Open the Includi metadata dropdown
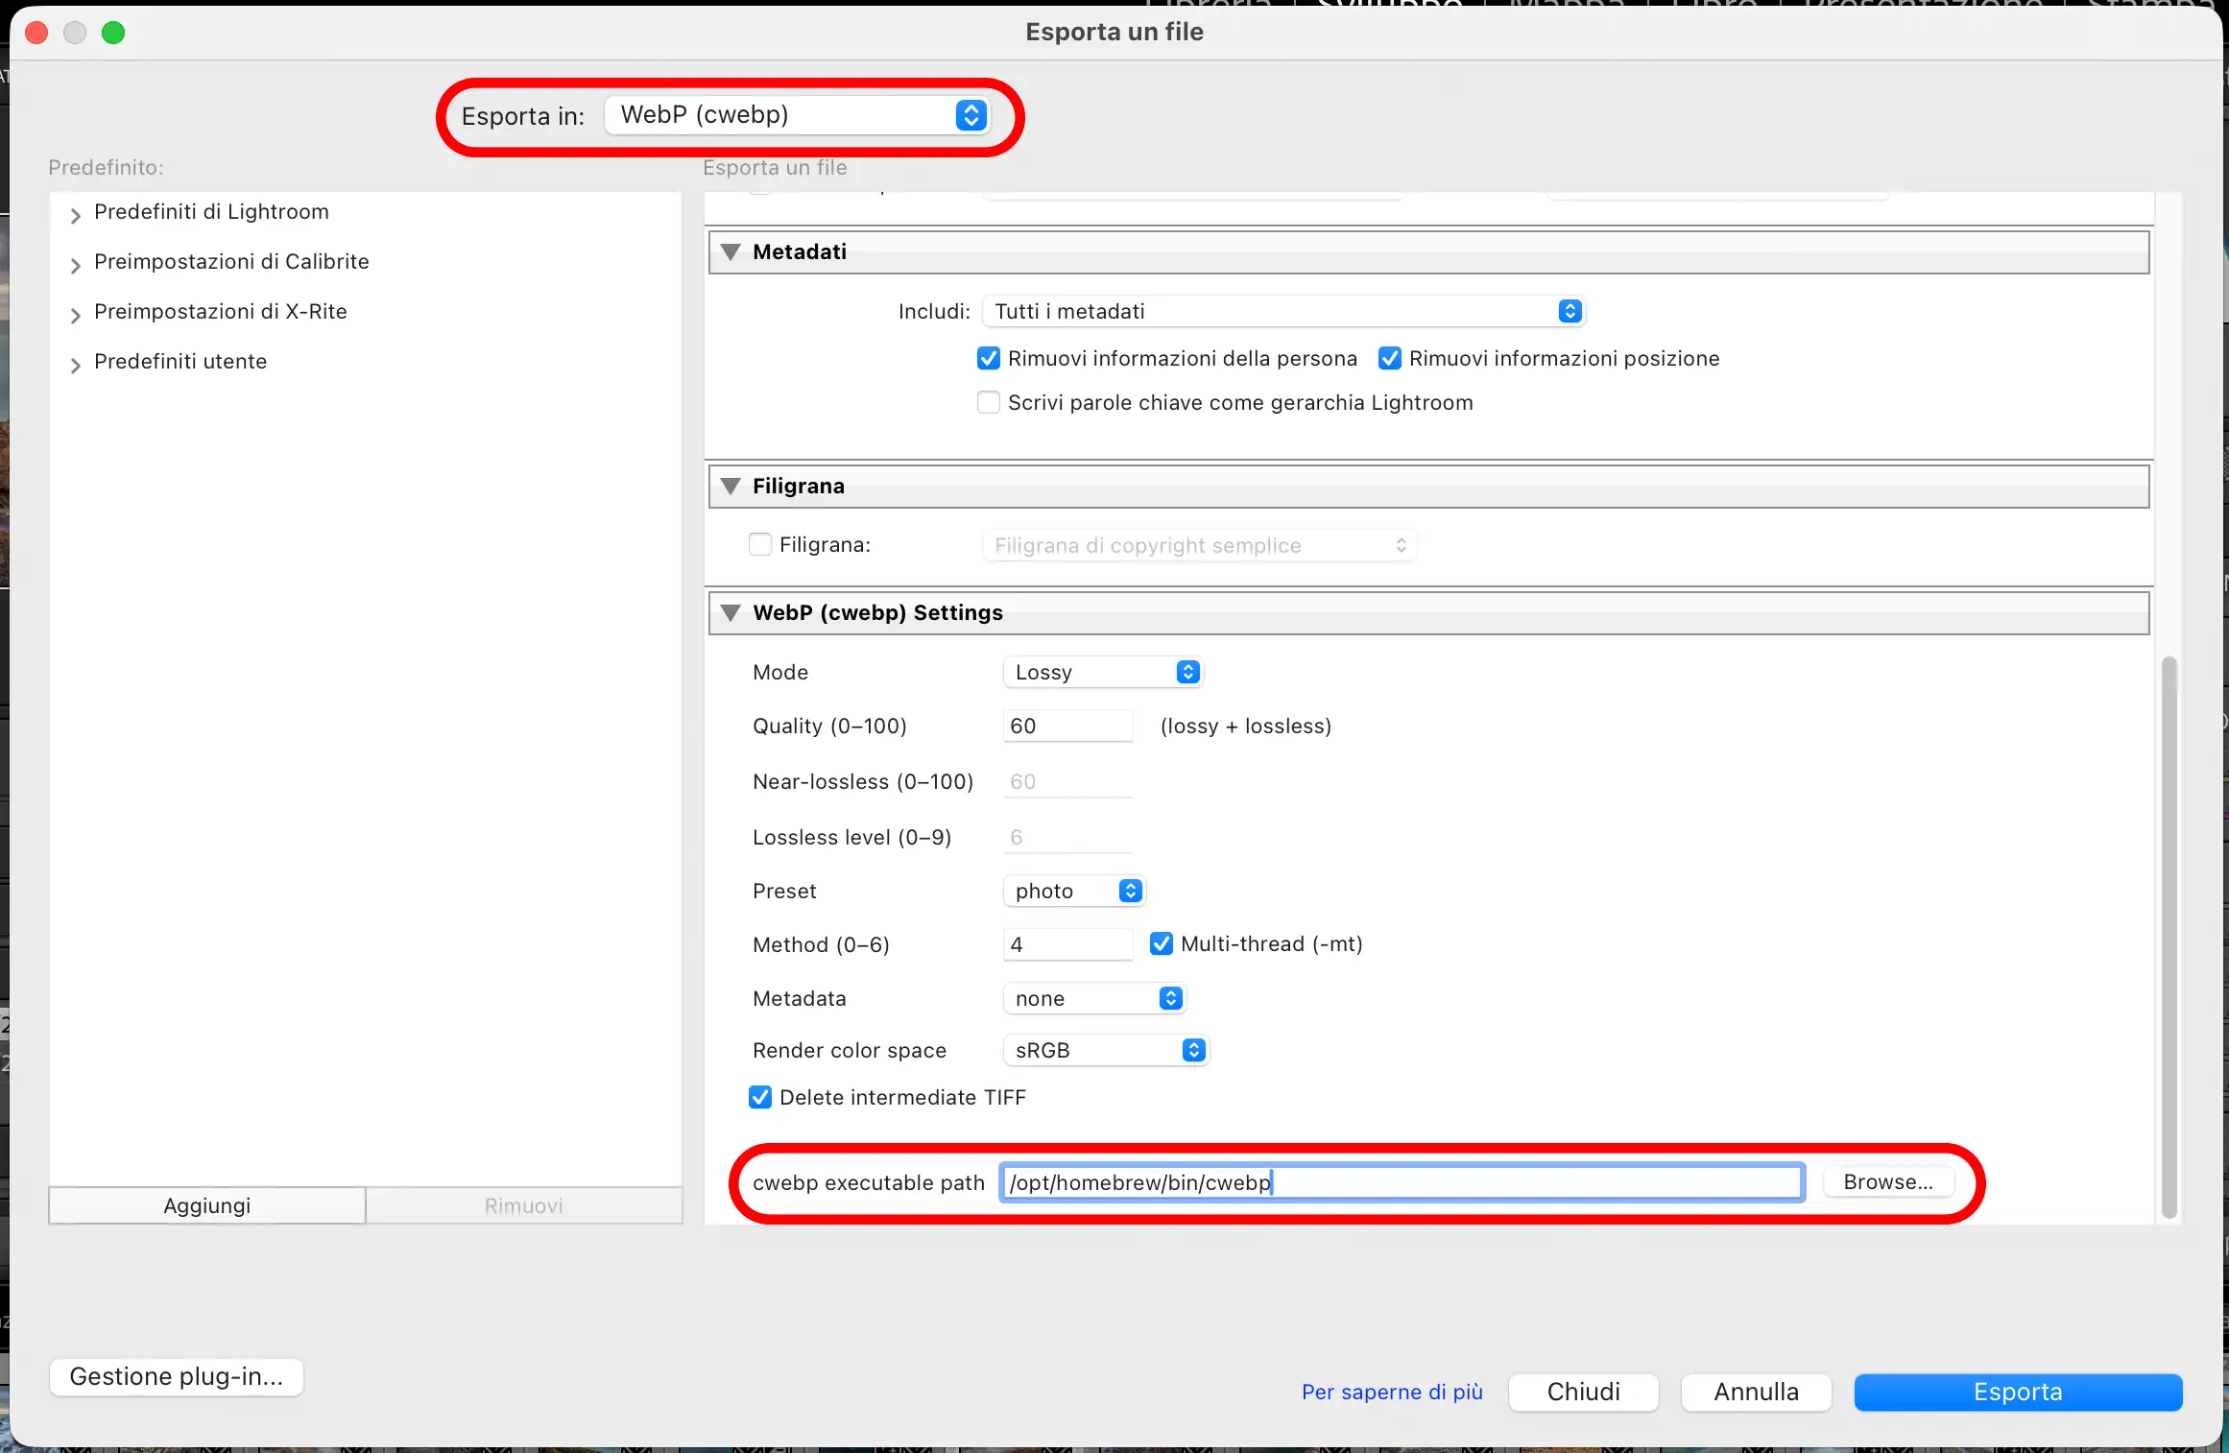This screenshot has width=2229, height=1453. click(x=1282, y=311)
